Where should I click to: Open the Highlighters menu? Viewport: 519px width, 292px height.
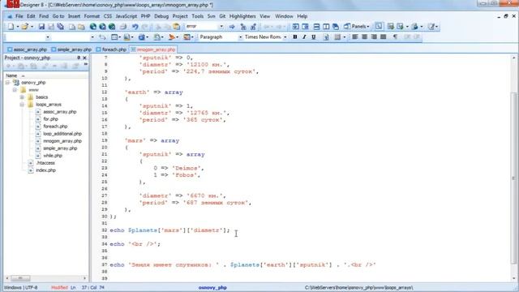click(x=242, y=16)
